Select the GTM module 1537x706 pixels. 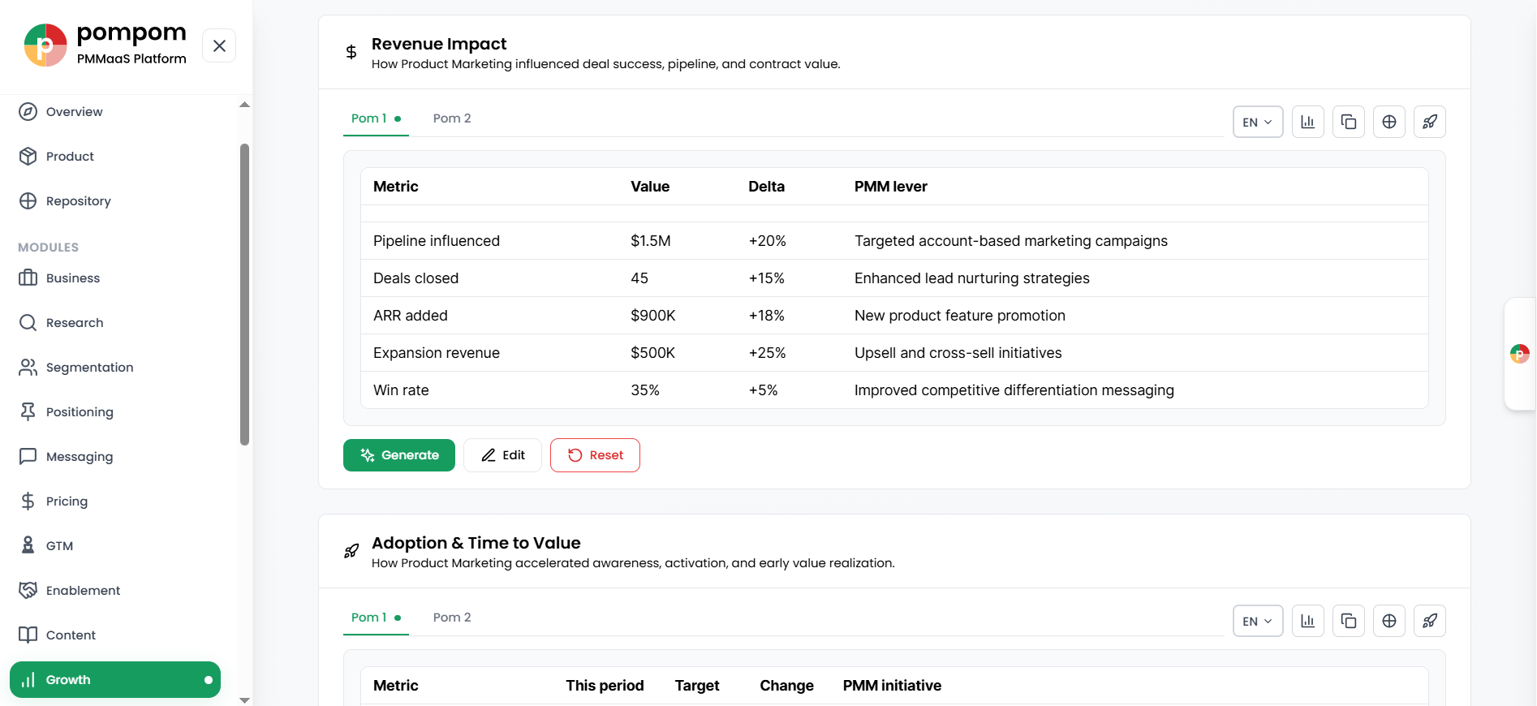coord(115,546)
